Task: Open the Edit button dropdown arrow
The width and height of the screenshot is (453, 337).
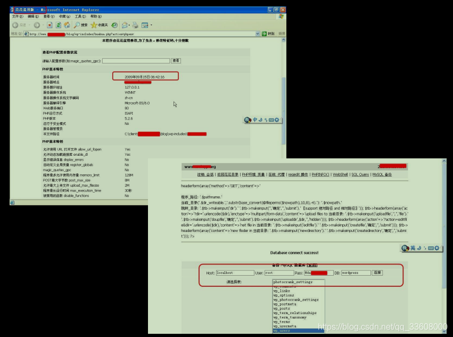Action: (151, 25)
